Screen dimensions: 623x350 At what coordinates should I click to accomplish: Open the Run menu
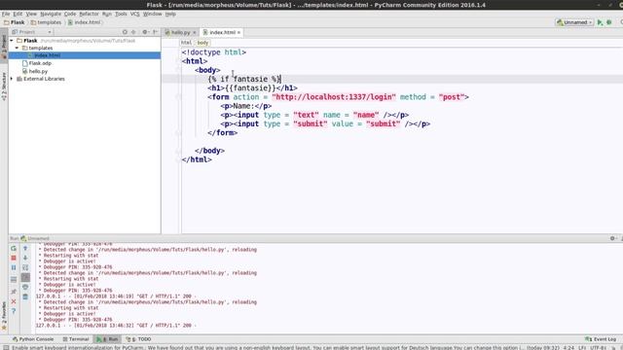pos(106,14)
